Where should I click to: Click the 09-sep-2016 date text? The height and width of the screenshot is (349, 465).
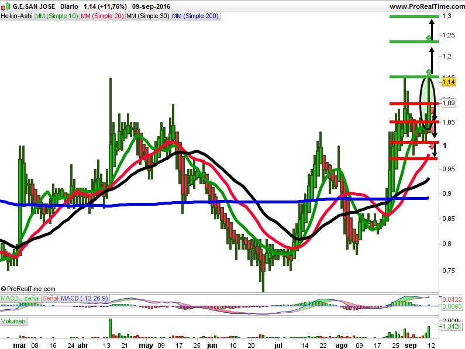coord(151,6)
